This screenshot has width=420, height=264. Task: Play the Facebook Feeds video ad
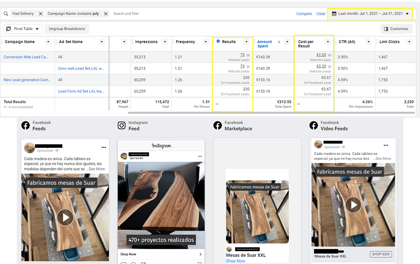tap(65, 217)
